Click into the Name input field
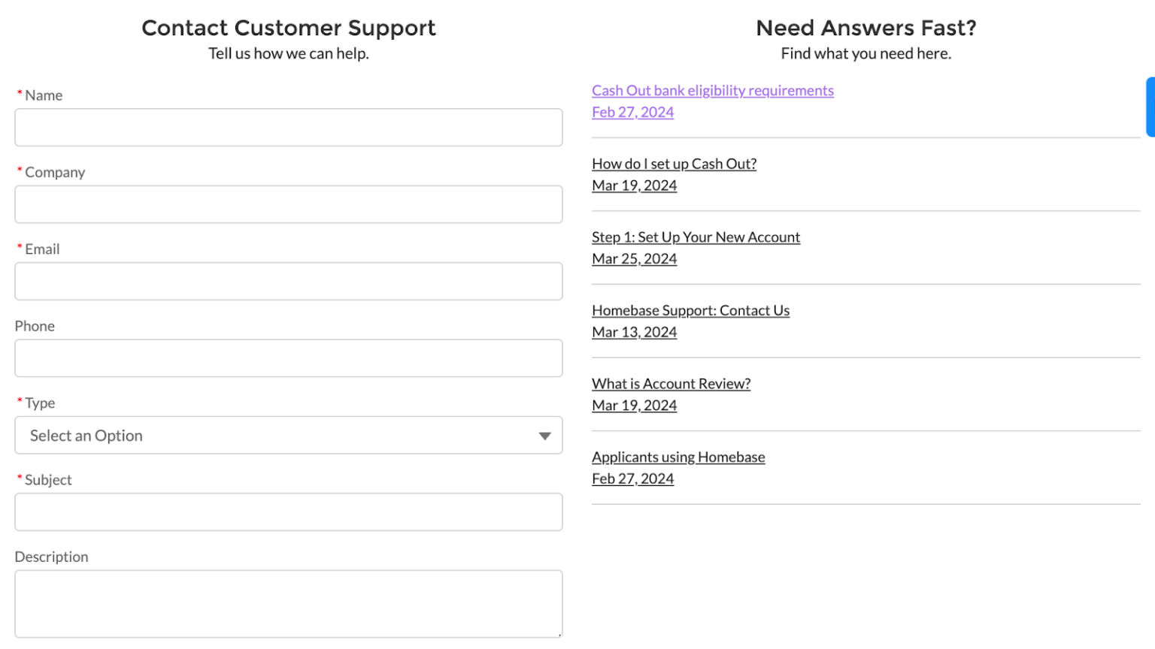 [x=289, y=127]
